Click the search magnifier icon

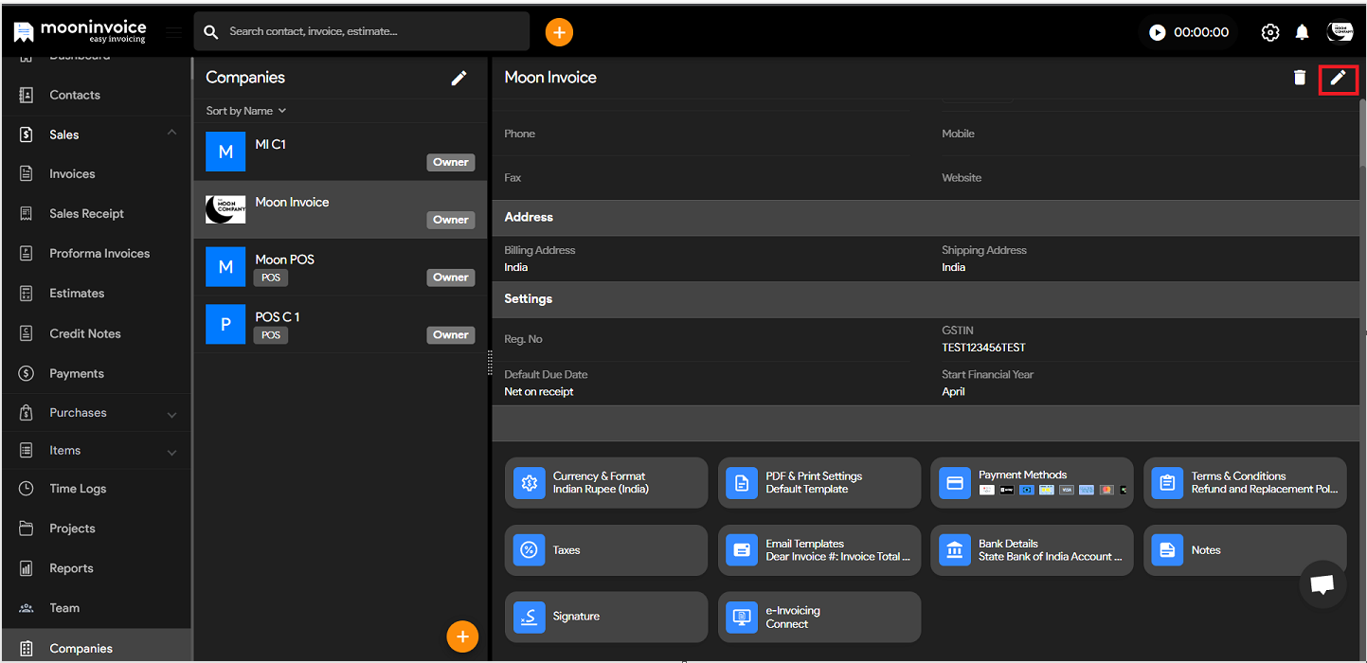[x=211, y=32]
